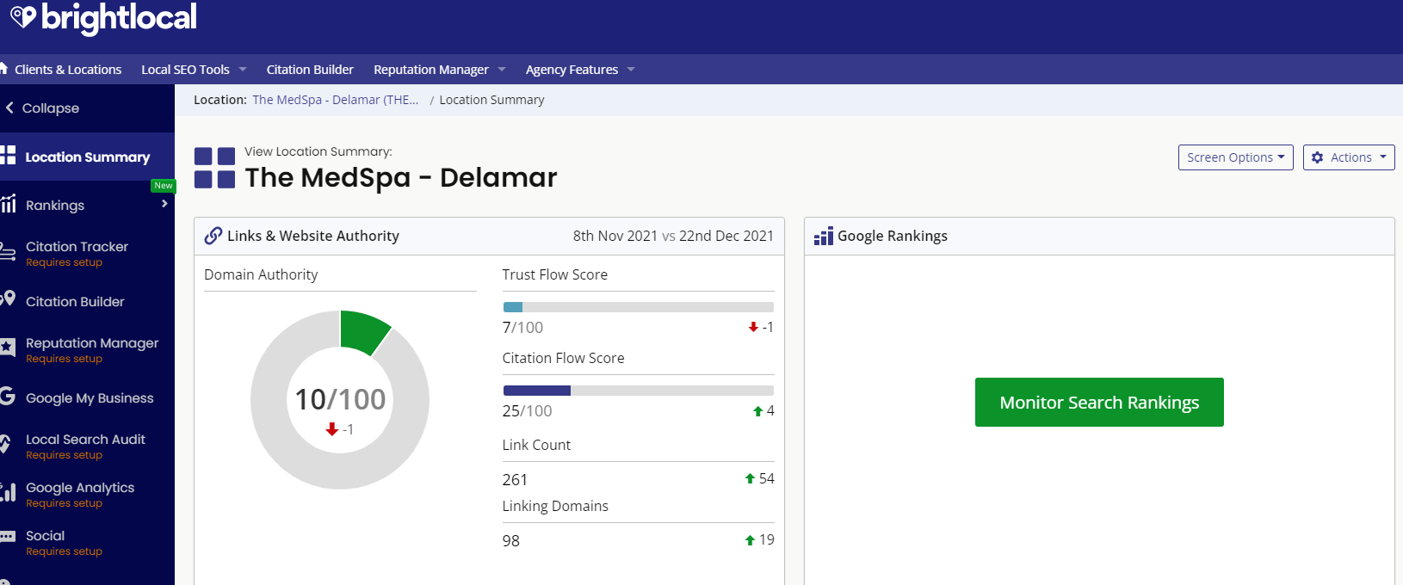Open The MedSpa - Delamar breadcrumb link
Viewport: 1403px width, 585px height.
(x=336, y=100)
